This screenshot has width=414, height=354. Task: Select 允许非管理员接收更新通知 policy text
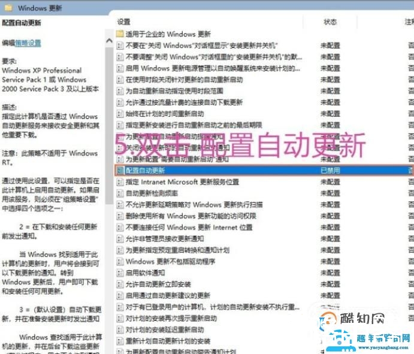(x=165, y=238)
